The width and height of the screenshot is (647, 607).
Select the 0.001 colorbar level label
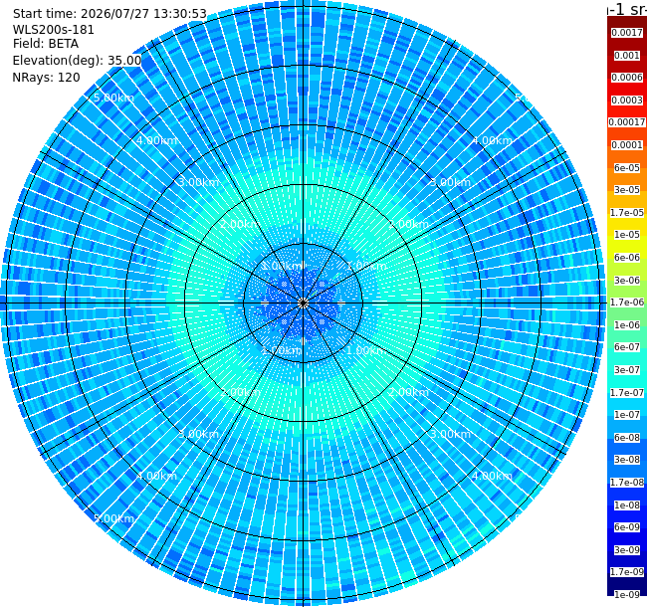627,56
